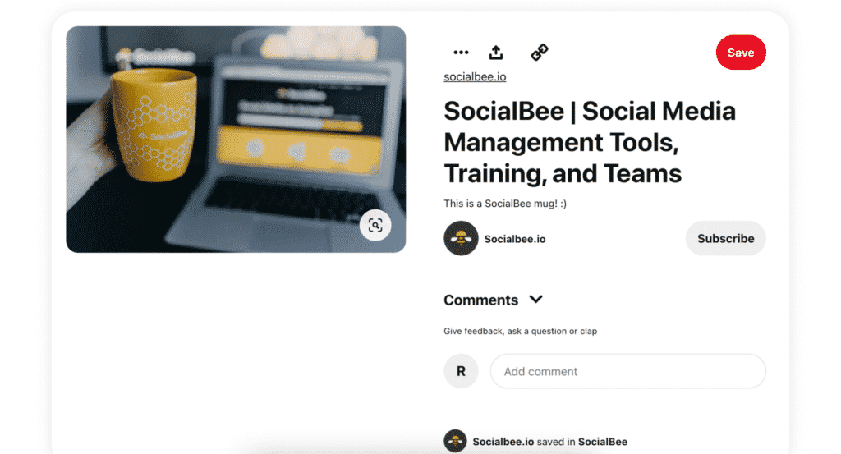
Task: Open the three-dot more options menu
Action: pyautogui.click(x=461, y=53)
